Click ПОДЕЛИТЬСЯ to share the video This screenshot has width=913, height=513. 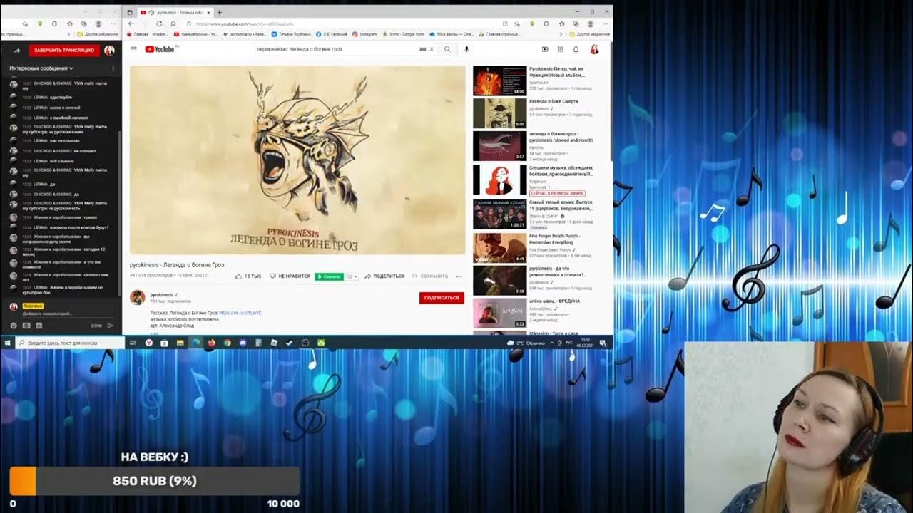point(384,276)
